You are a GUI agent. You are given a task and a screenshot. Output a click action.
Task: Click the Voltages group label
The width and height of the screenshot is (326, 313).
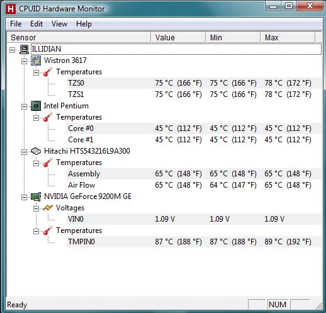point(70,208)
